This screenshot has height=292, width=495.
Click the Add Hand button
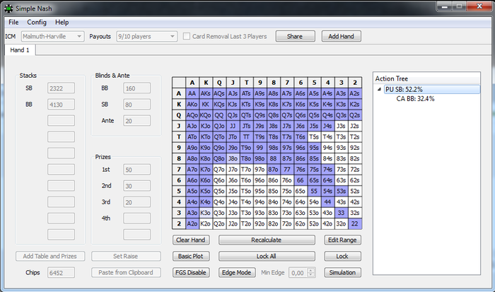(x=341, y=36)
